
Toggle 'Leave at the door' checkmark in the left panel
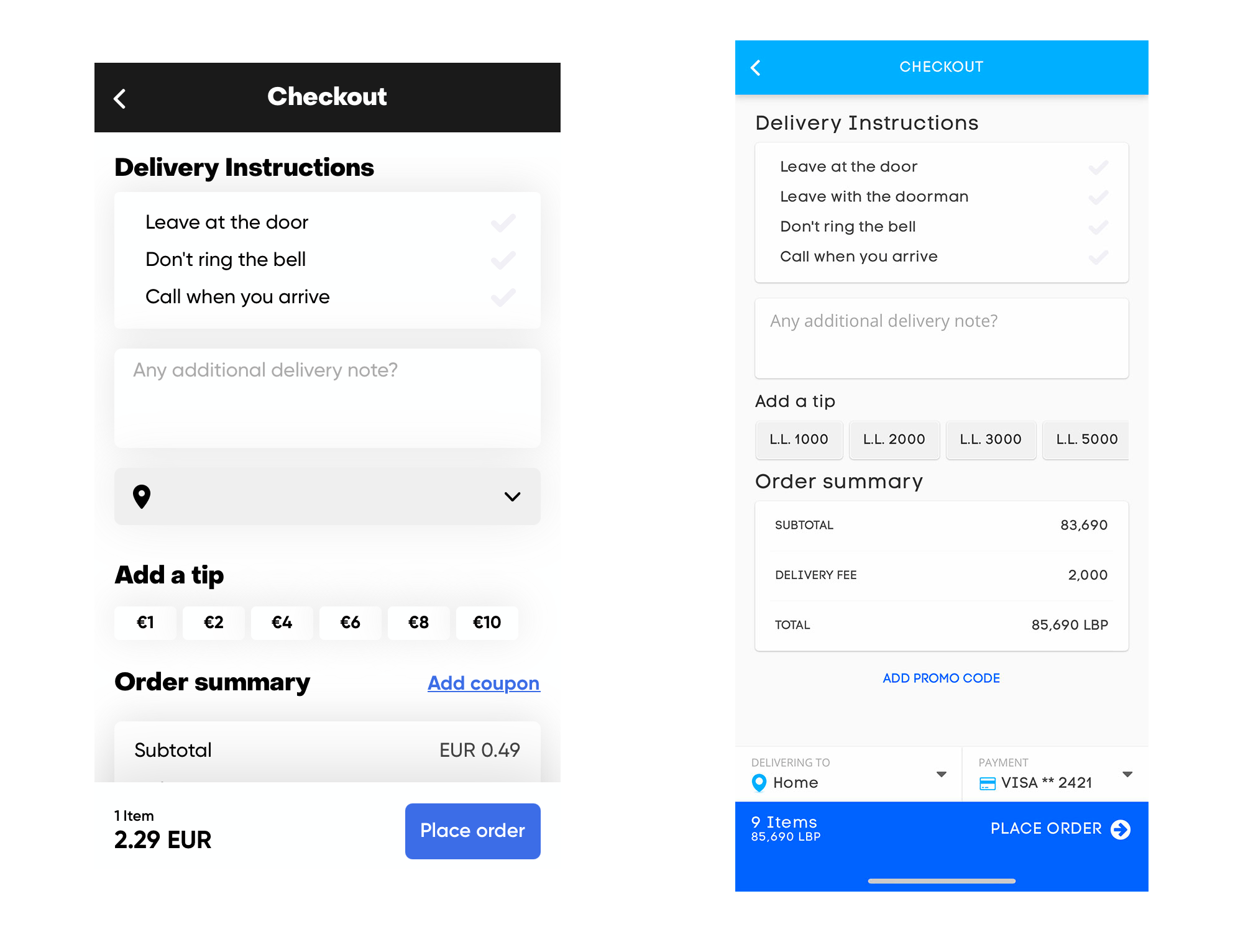503,222
